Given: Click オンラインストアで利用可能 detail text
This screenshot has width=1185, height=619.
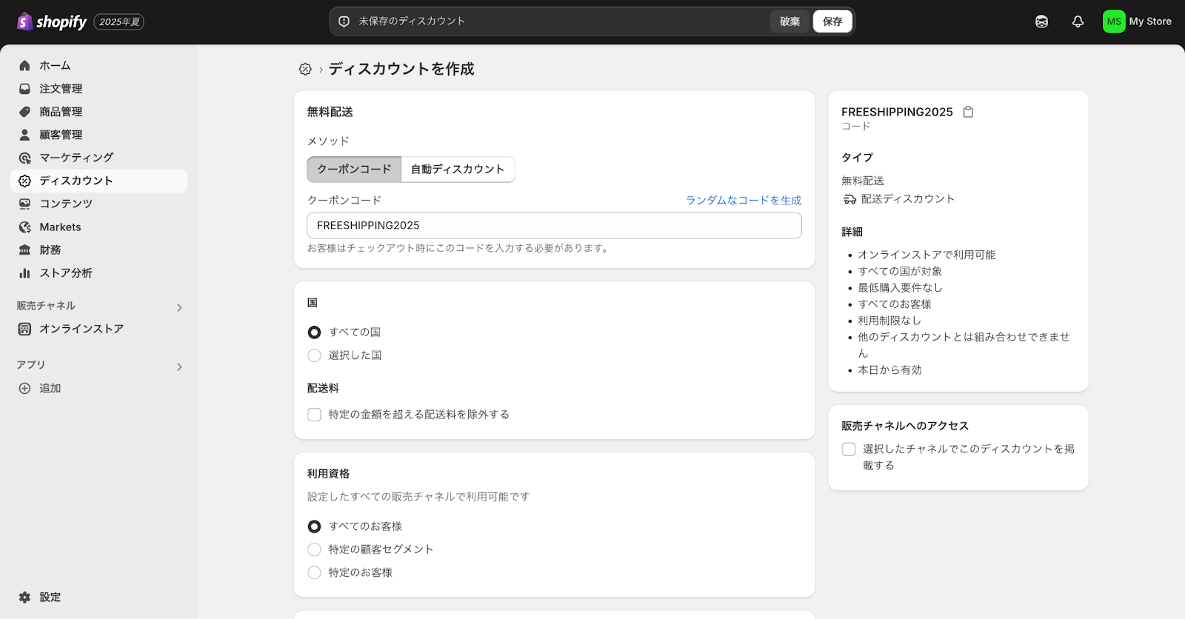Looking at the screenshot, I should point(927,255).
